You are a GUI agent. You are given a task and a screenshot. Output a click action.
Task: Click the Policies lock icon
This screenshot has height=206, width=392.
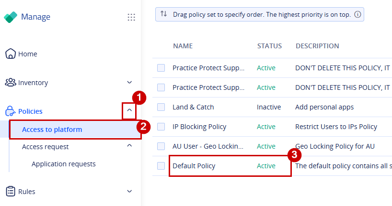(10, 111)
